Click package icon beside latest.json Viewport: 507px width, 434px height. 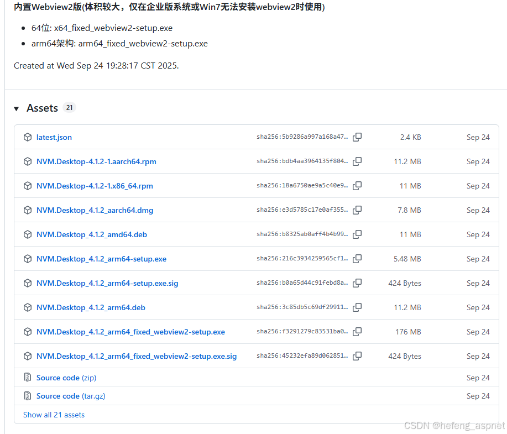28,137
